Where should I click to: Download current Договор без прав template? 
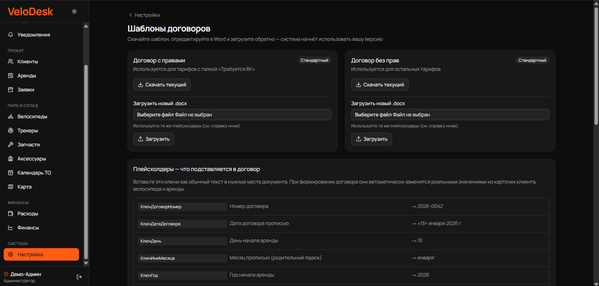pyautogui.click(x=380, y=85)
